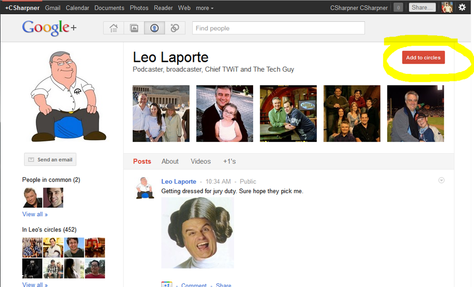Click first avatar in Leo's circles top row
The width and height of the screenshot is (474, 287).
32,247
